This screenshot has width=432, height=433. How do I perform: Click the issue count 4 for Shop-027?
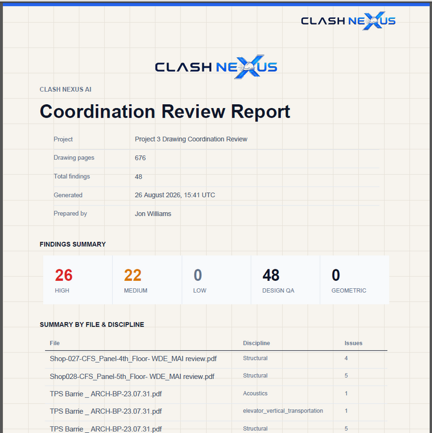pos(346,358)
